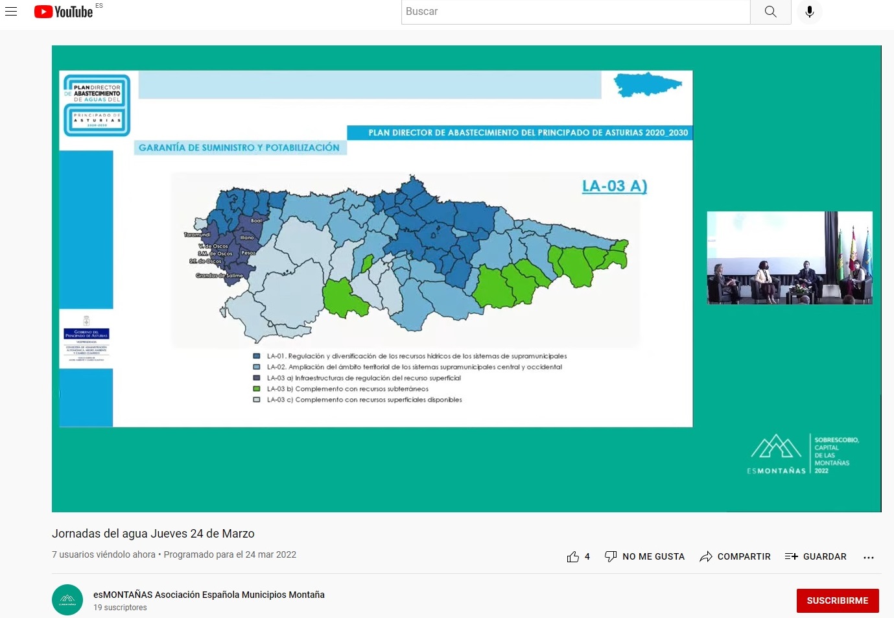Click the speakers' camera inset in video
Viewport: 894px width, 618px height.
pos(789,257)
